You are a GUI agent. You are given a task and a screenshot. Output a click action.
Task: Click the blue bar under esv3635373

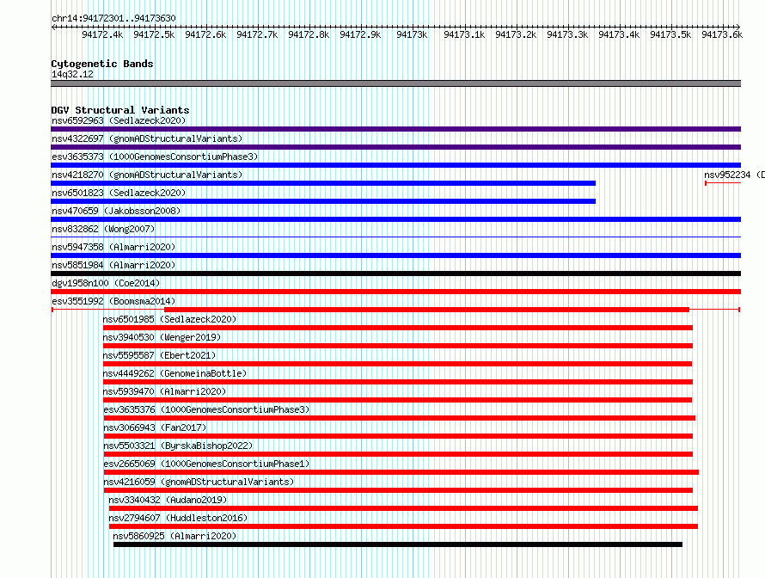pyautogui.click(x=395, y=165)
